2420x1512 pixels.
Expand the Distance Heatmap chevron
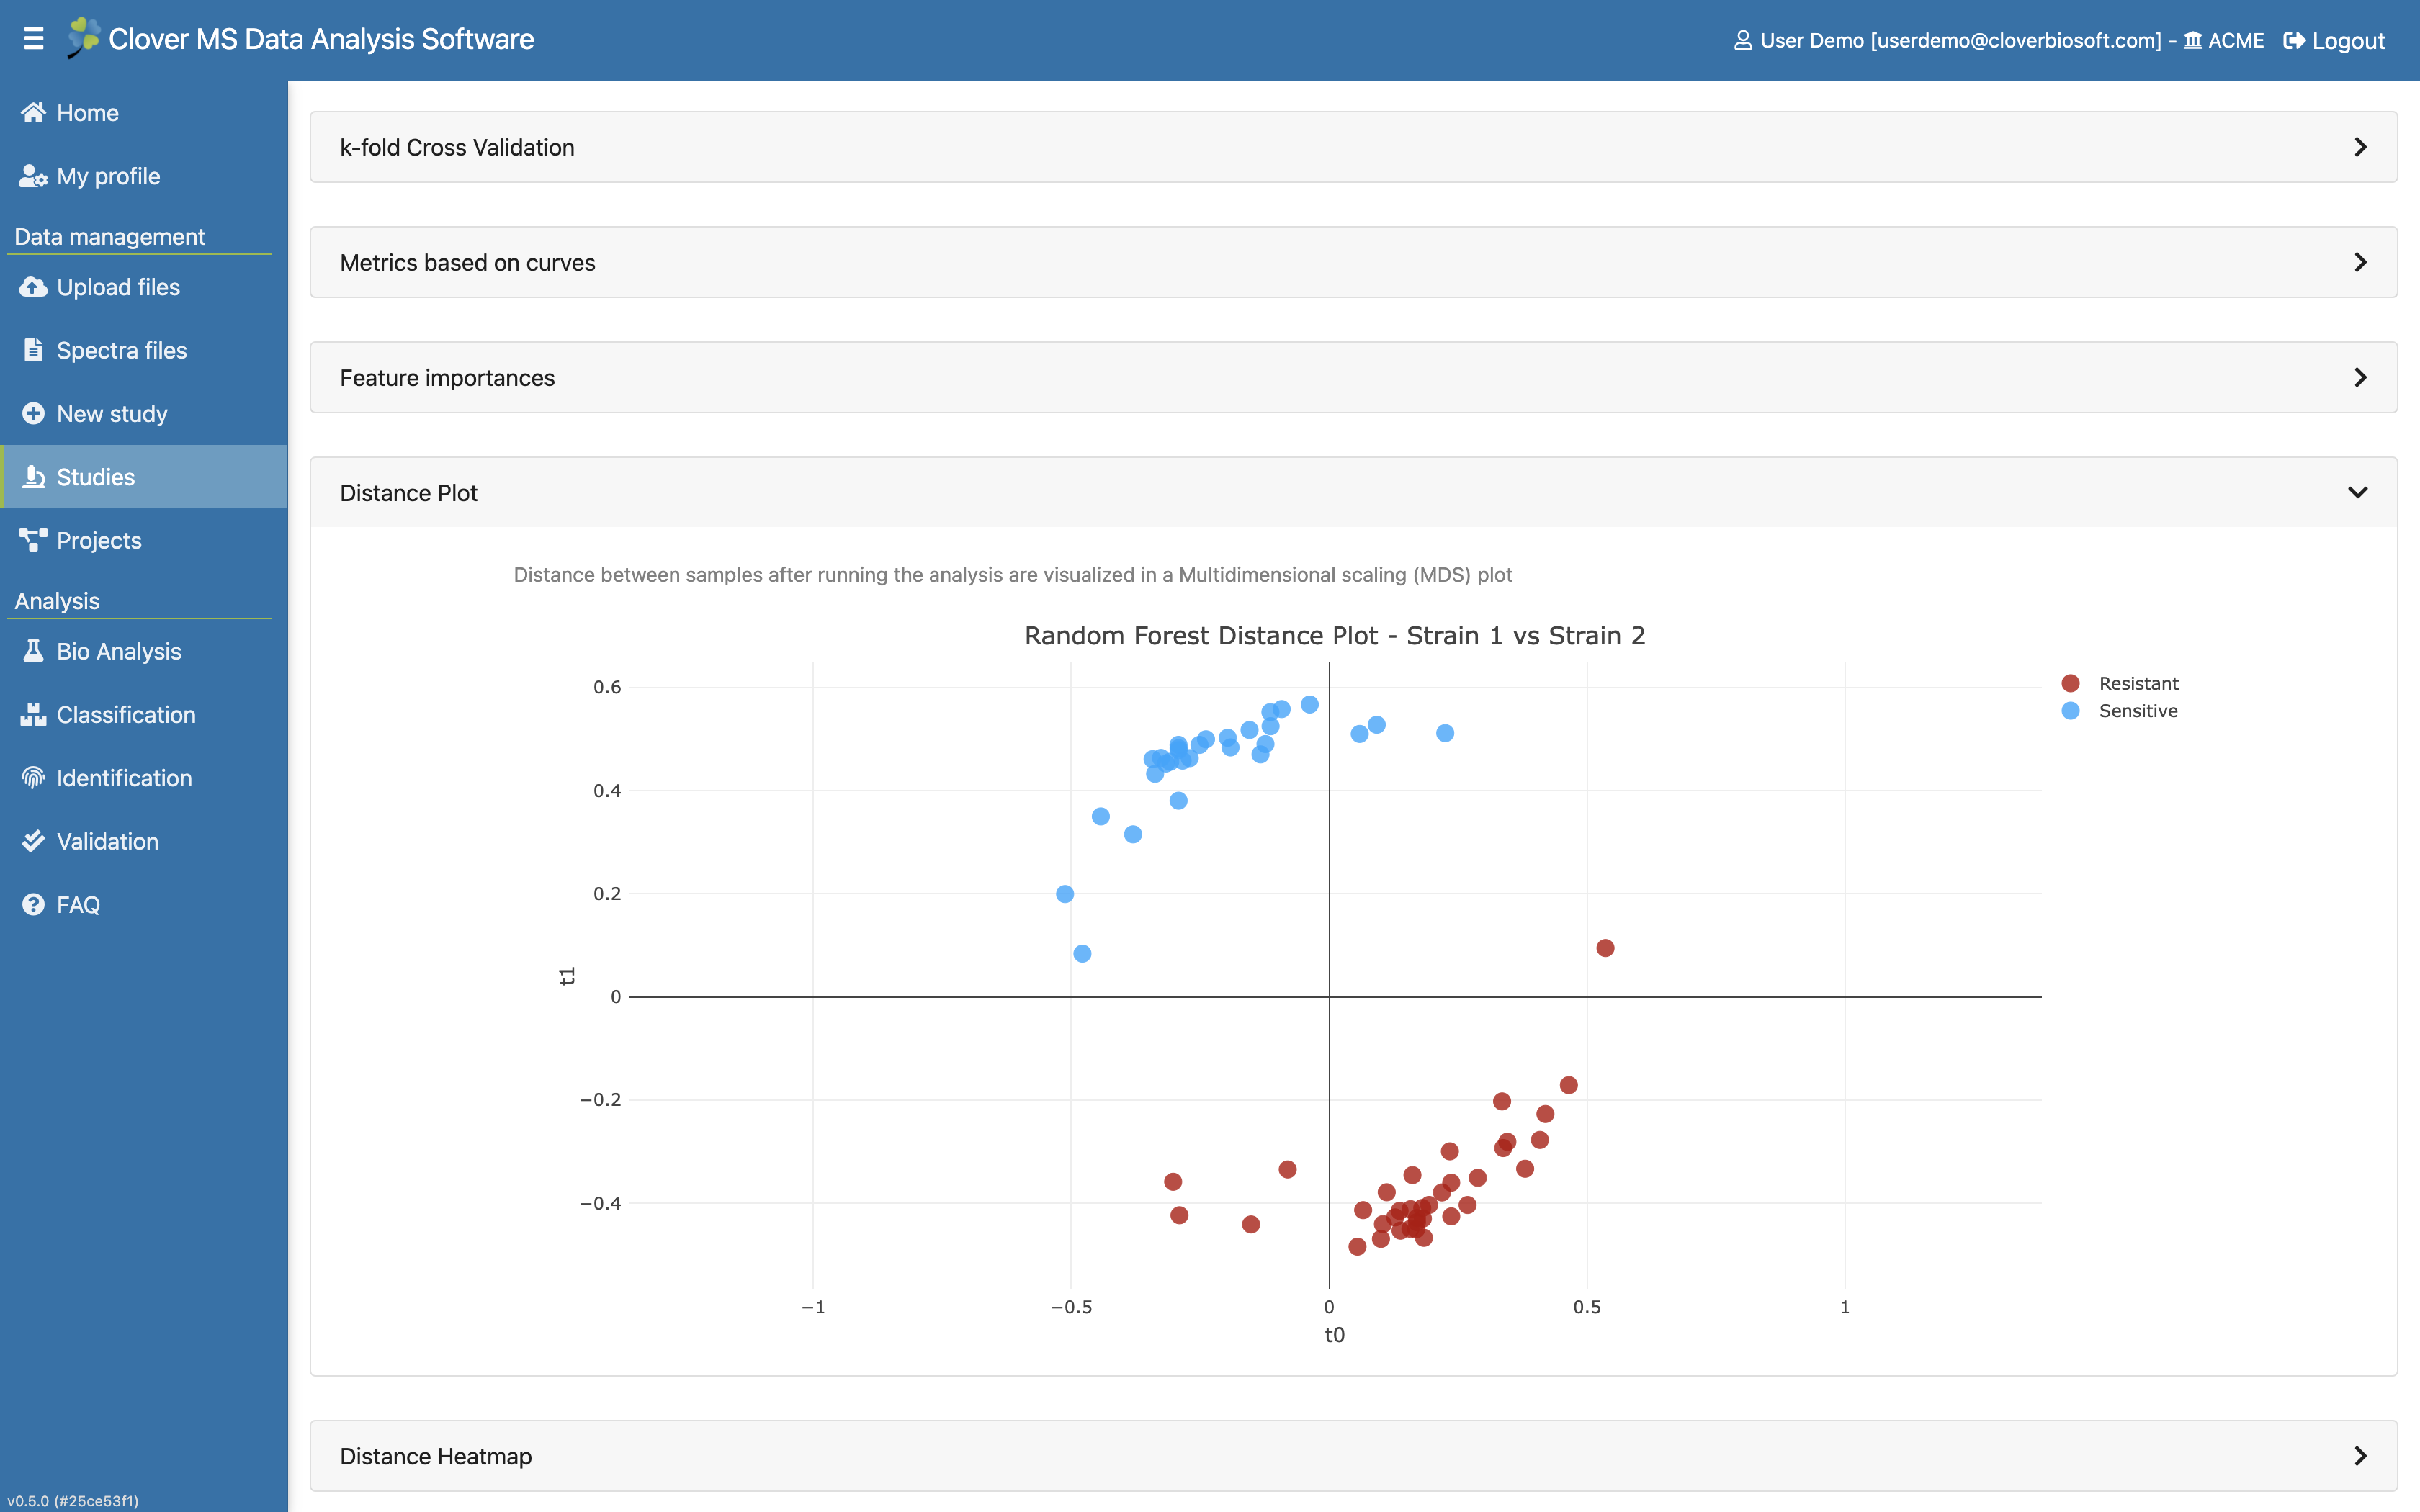2360,1455
